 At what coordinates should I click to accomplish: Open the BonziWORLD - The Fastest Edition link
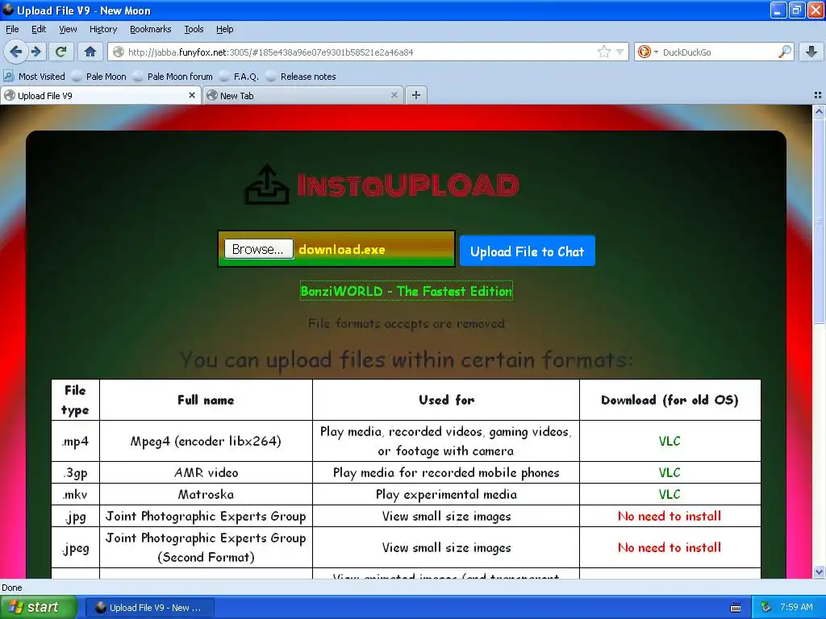407,291
